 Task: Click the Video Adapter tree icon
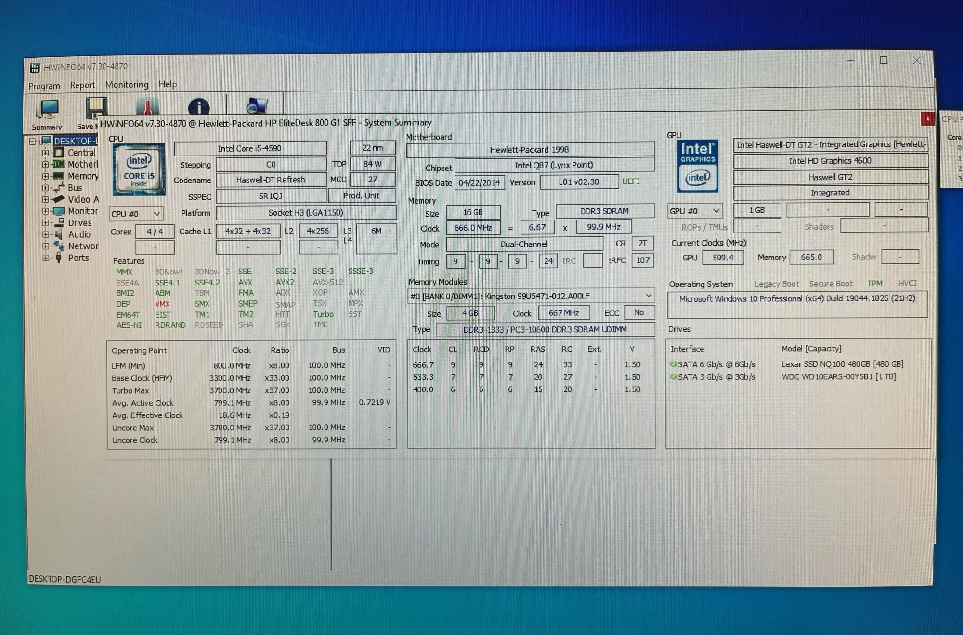tap(59, 199)
